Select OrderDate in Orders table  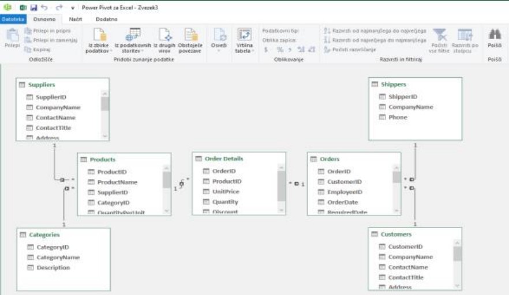tap(342, 202)
